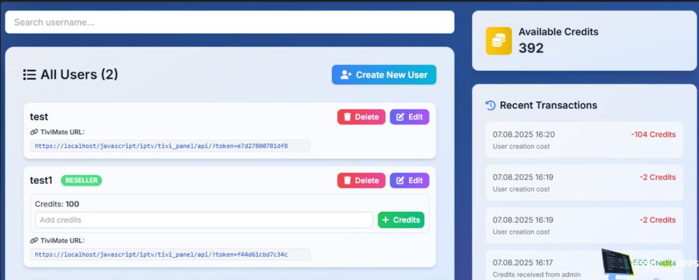Image resolution: width=699 pixels, height=280 pixels.
Task: Open the test1 user's TiviMate URL
Action: click(161, 254)
